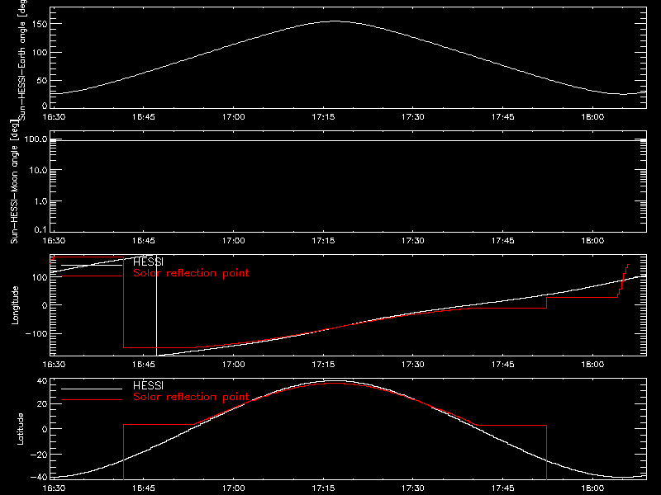The width and height of the screenshot is (661, 495).
Task: Click the 40 tick on Latitude axis
Action: coord(42,381)
